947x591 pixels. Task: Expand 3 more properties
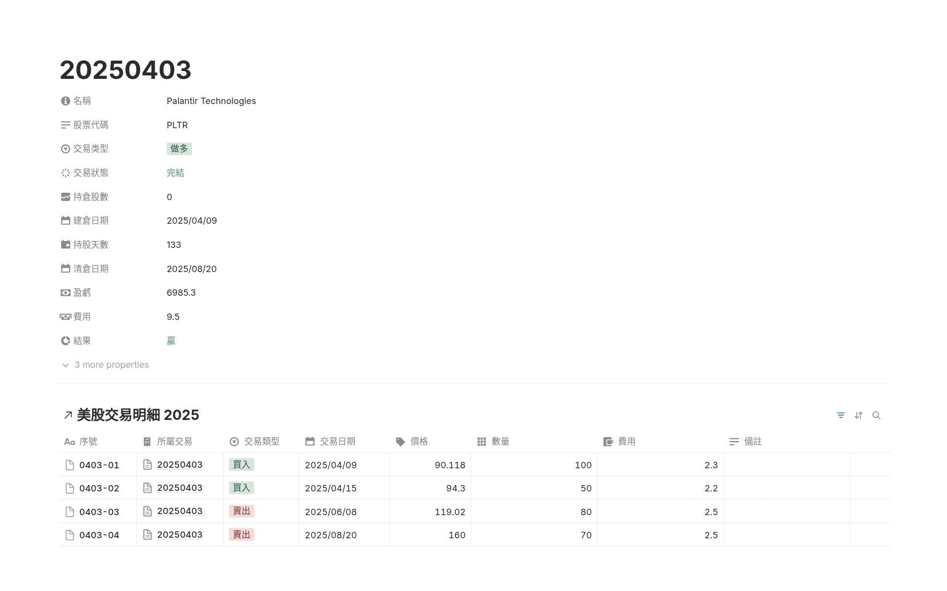tap(105, 365)
